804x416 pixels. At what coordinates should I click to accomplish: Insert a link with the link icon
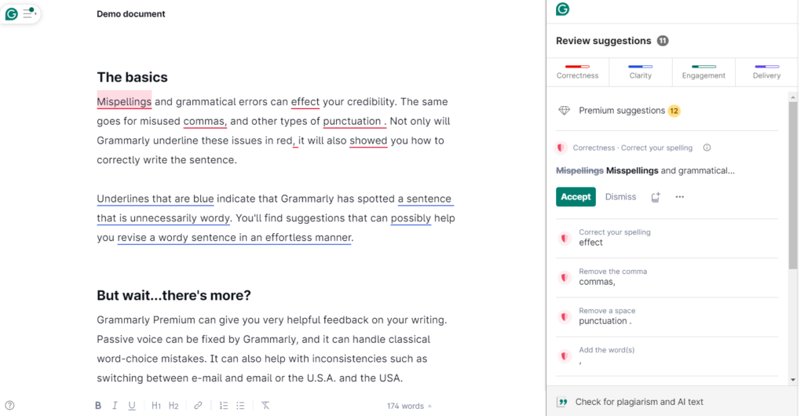(198, 406)
